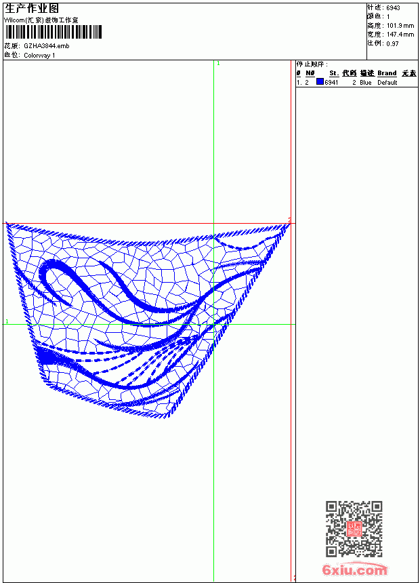Click the stitch count value 6943
The image size is (420, 583).
coord(393,8)
